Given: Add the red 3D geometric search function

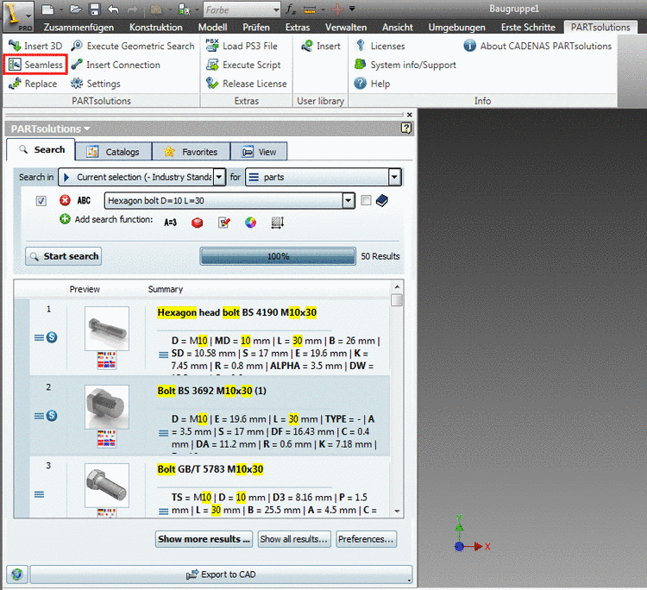Looking at the screenshot, I should (198, 223).
